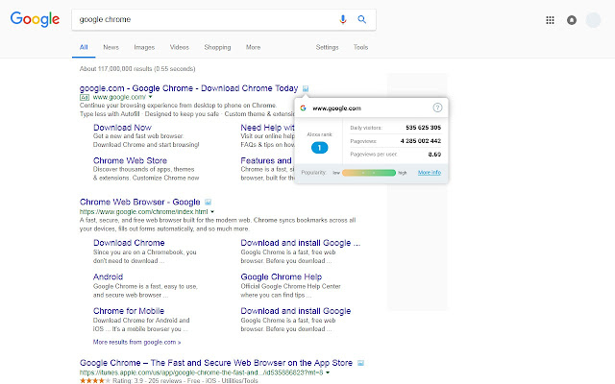Open the Features and sitelink
615x384 pixels.
pos(266,160)
